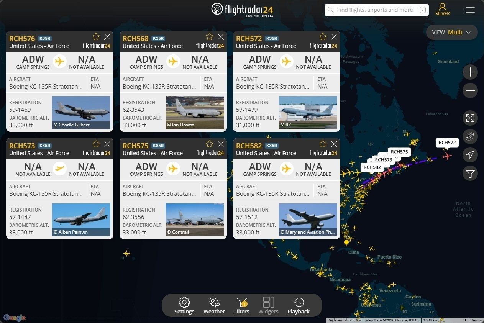Center map on my location
Viewport: 484px width, 323px height.
[470, 155]
